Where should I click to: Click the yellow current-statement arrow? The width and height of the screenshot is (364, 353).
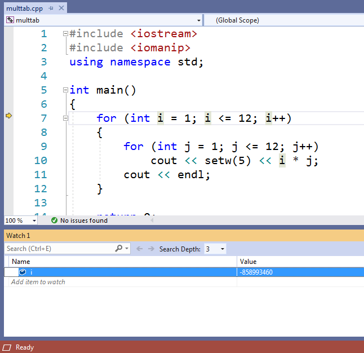[8, 116]
